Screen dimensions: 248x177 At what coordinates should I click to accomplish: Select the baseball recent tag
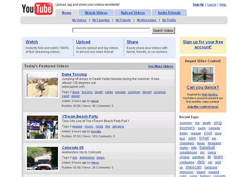(207, 147)
